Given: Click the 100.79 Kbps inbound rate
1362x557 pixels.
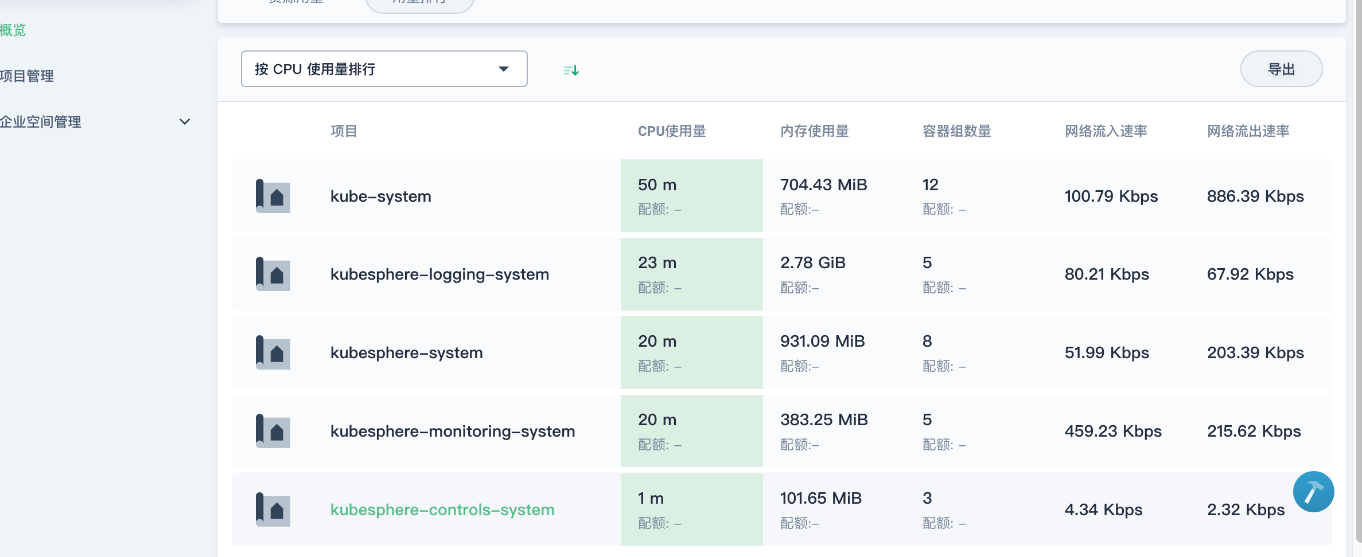Looking at the screenshot, I should pos(1111,196).
